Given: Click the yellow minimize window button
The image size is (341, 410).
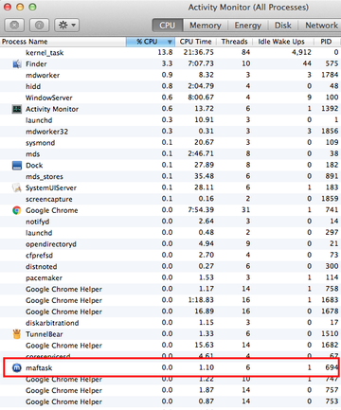Looking at the screenshot, I should [20, 7].
